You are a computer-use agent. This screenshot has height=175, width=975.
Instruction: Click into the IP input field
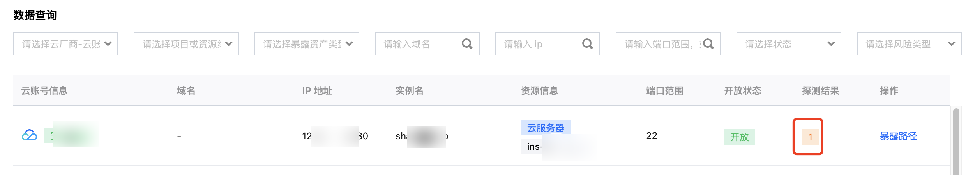[x=540, y=44]
